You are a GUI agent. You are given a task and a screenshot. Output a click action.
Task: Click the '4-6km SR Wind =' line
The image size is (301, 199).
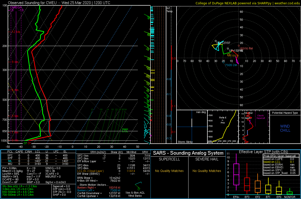(x=99, y=181)
